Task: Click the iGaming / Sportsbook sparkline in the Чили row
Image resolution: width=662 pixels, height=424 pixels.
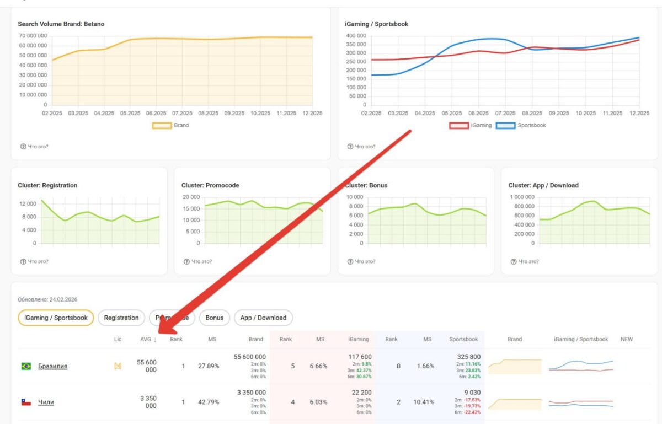Action: coord(580,403)
